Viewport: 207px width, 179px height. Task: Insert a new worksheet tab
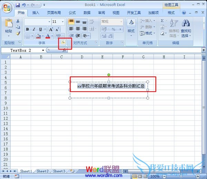click(72, 171)
